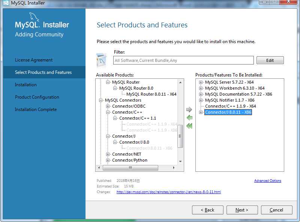This screenshot has height=222, width=300.
Task: Select greyed Connector/C++ 1.1.9 - X86 item
Action: (152, 130)
